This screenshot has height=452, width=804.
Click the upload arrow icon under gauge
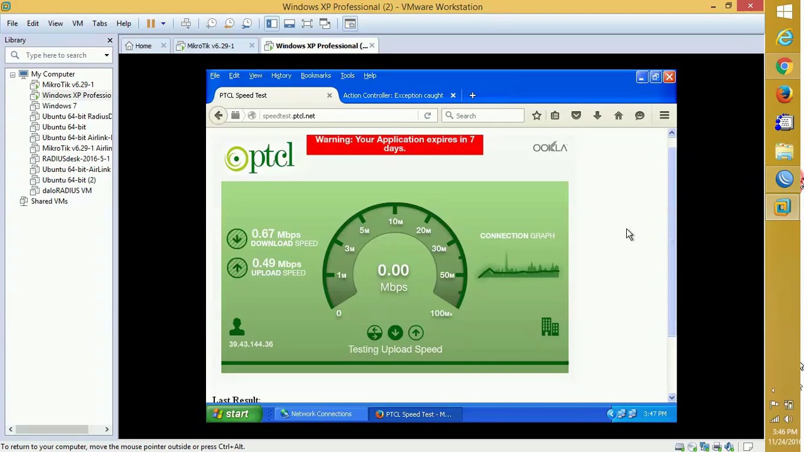[x=416, y=333]
